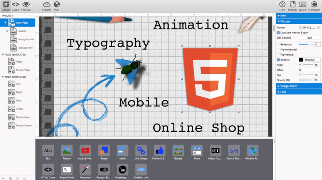This screenshot has height=180, width=322.
Task: Add a Shape item from palette
Action: (x=104, y=153)
